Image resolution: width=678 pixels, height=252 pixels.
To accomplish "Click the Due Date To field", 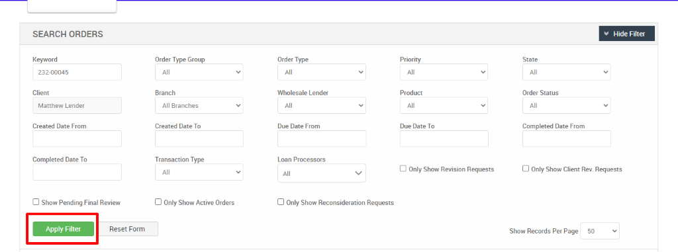I will [x=444, y=139].
